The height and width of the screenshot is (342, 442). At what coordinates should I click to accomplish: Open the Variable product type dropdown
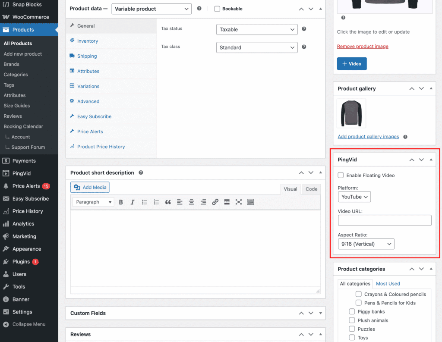coord(152,9)
